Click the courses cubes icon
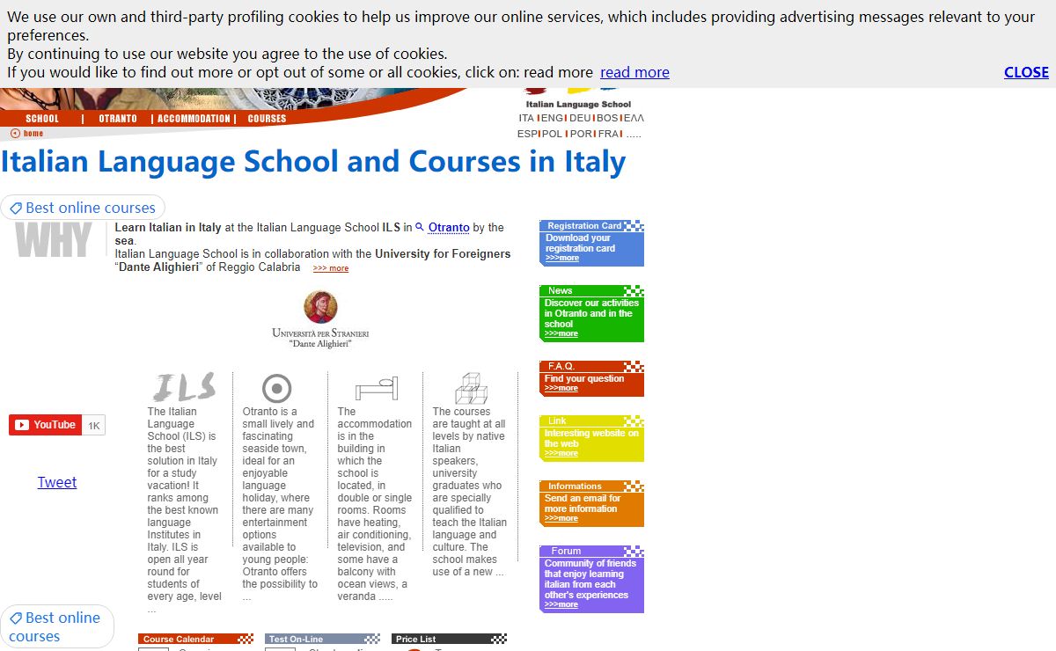Viewport: 1056px width, 651px height. coord(471,388)
